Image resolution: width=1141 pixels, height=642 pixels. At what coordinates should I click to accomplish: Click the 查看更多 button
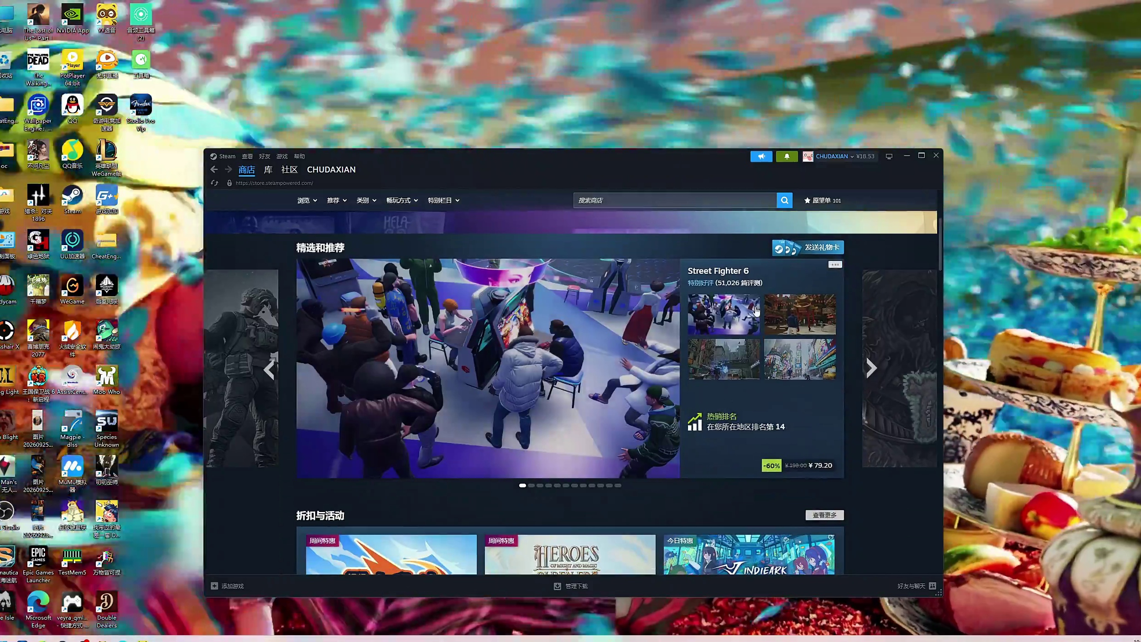(x=824, y=515)
